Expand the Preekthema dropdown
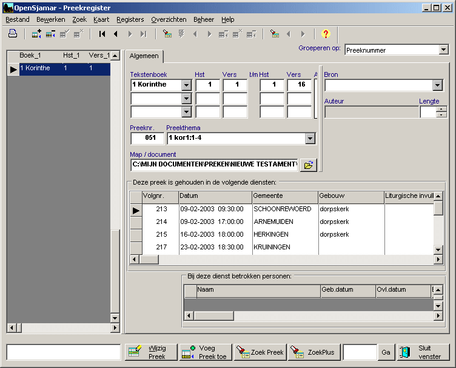The width and height of the screenshot is (456, 368). coord(310,139)
